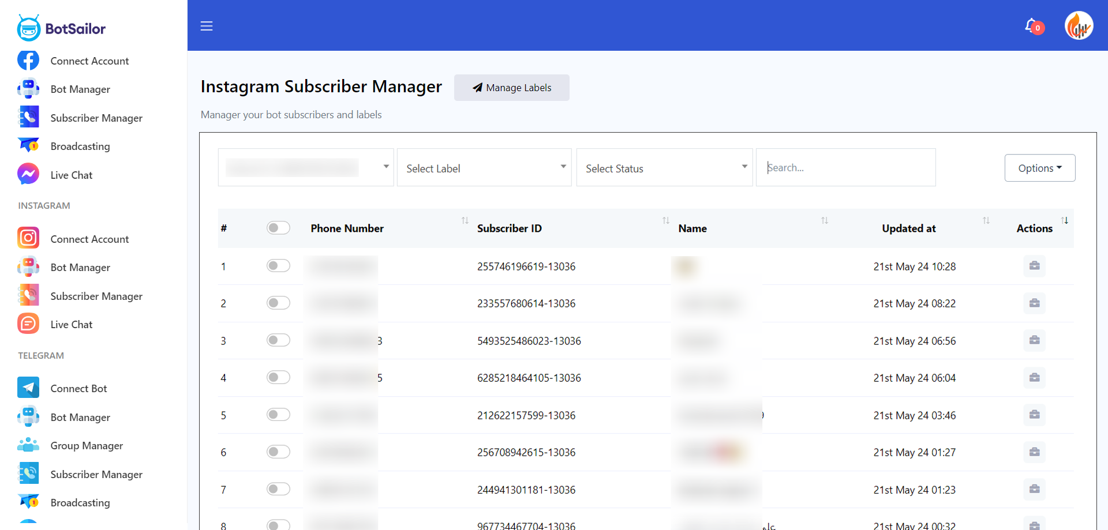The height and width of the screenshot is (530, 1108).
Task: Open the Select Label dropdown
Action: 484,168
